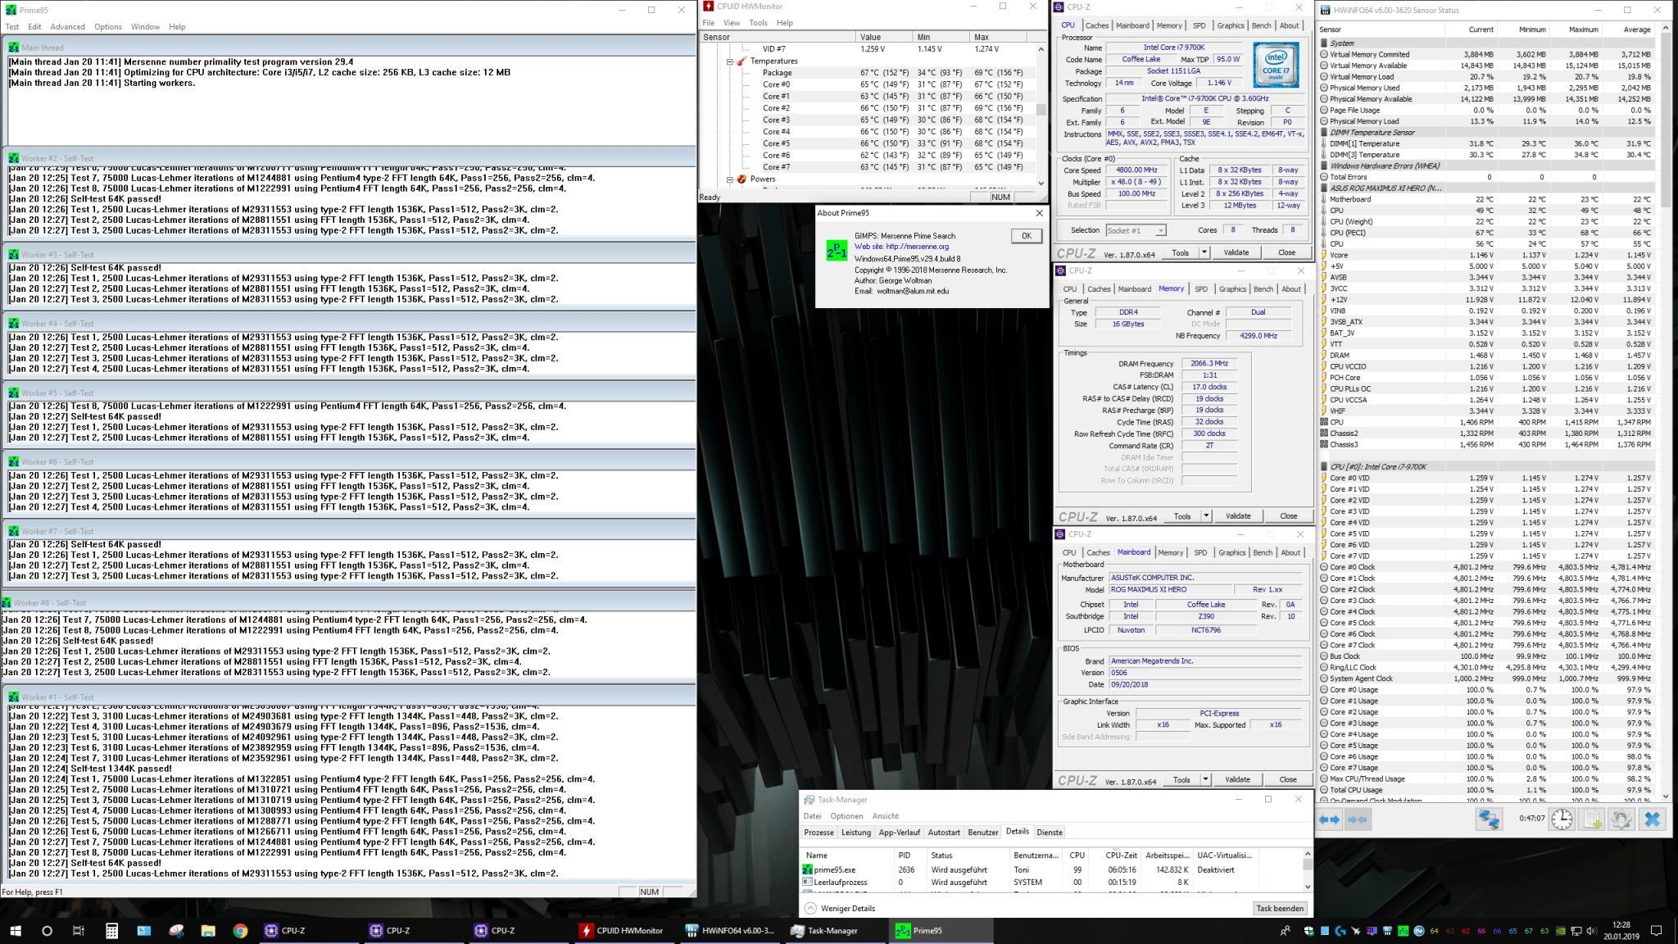
Task: Click HWiNFO expand columns arrows button
Action: [1330, 819]
